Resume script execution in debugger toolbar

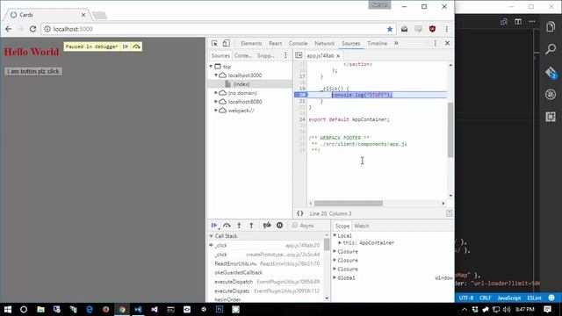coord(214,226)
